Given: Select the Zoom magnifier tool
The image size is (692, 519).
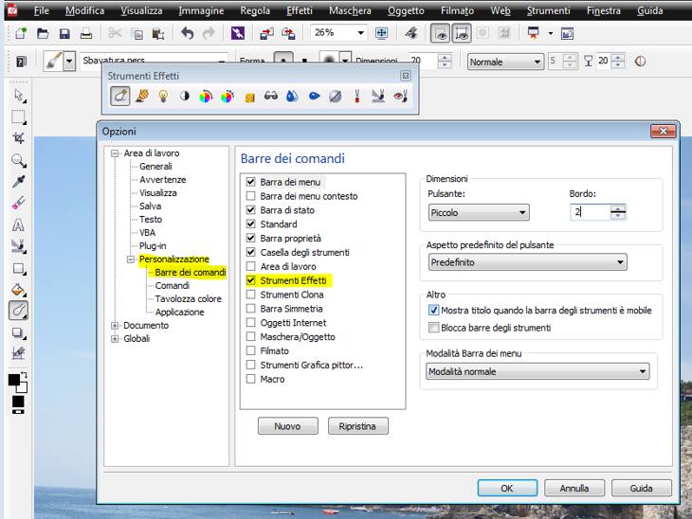Looking at the screenshot, I should click(18, 160).
